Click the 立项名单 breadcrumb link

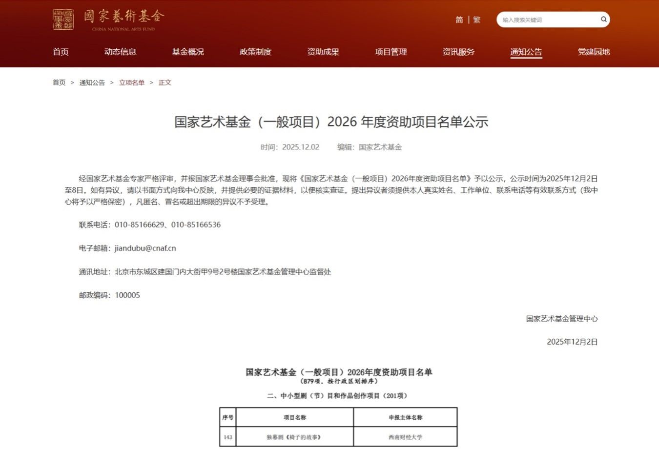pos(132,82)
